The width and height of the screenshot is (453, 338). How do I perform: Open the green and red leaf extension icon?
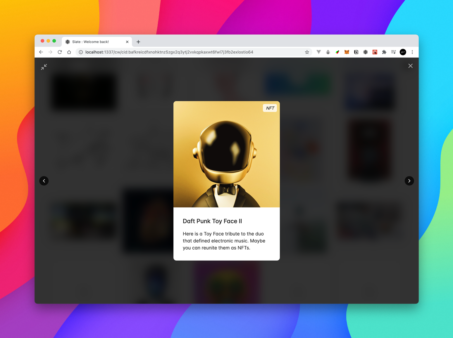click(x=337, y=52)
